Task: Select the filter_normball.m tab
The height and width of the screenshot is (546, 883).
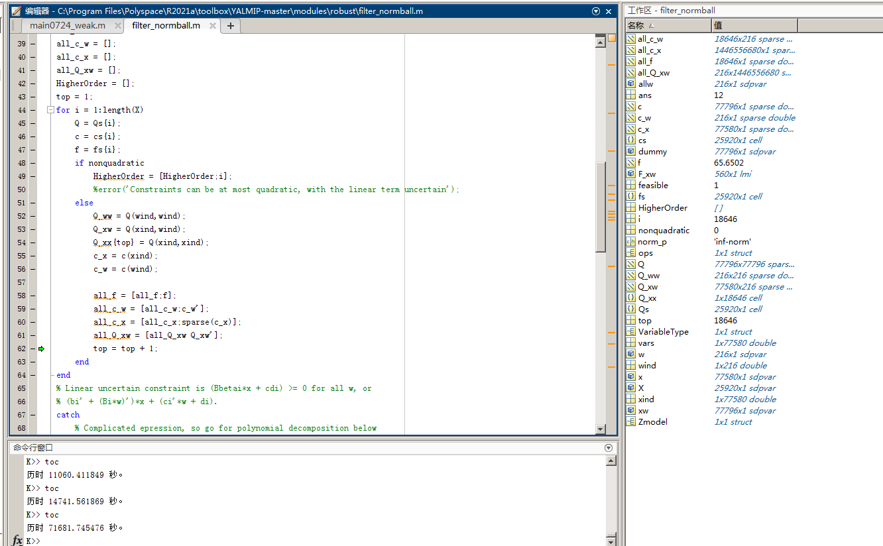Action: (x=166, y=25)
